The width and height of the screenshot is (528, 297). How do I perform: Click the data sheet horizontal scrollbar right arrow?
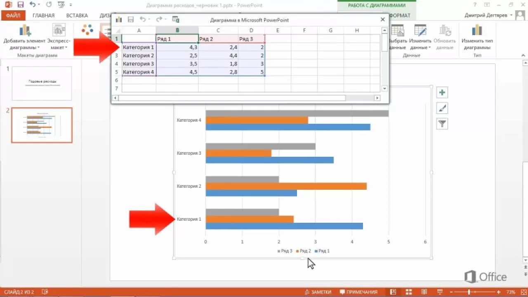coord(377,98)
